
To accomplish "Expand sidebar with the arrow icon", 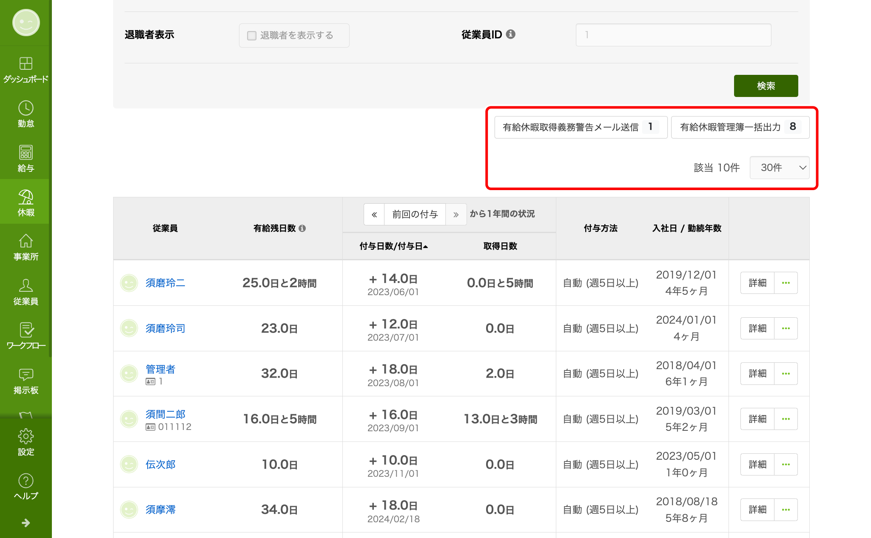I will tap(26, 523).
